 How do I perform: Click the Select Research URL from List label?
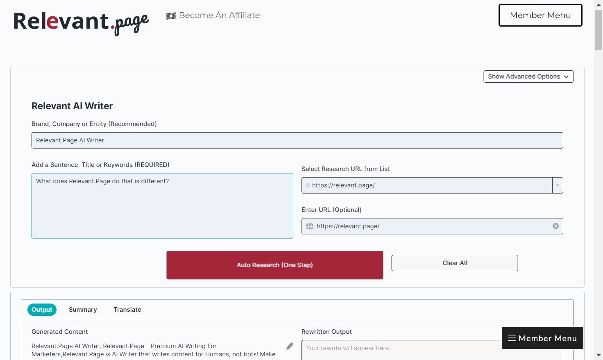click(346, 169)
